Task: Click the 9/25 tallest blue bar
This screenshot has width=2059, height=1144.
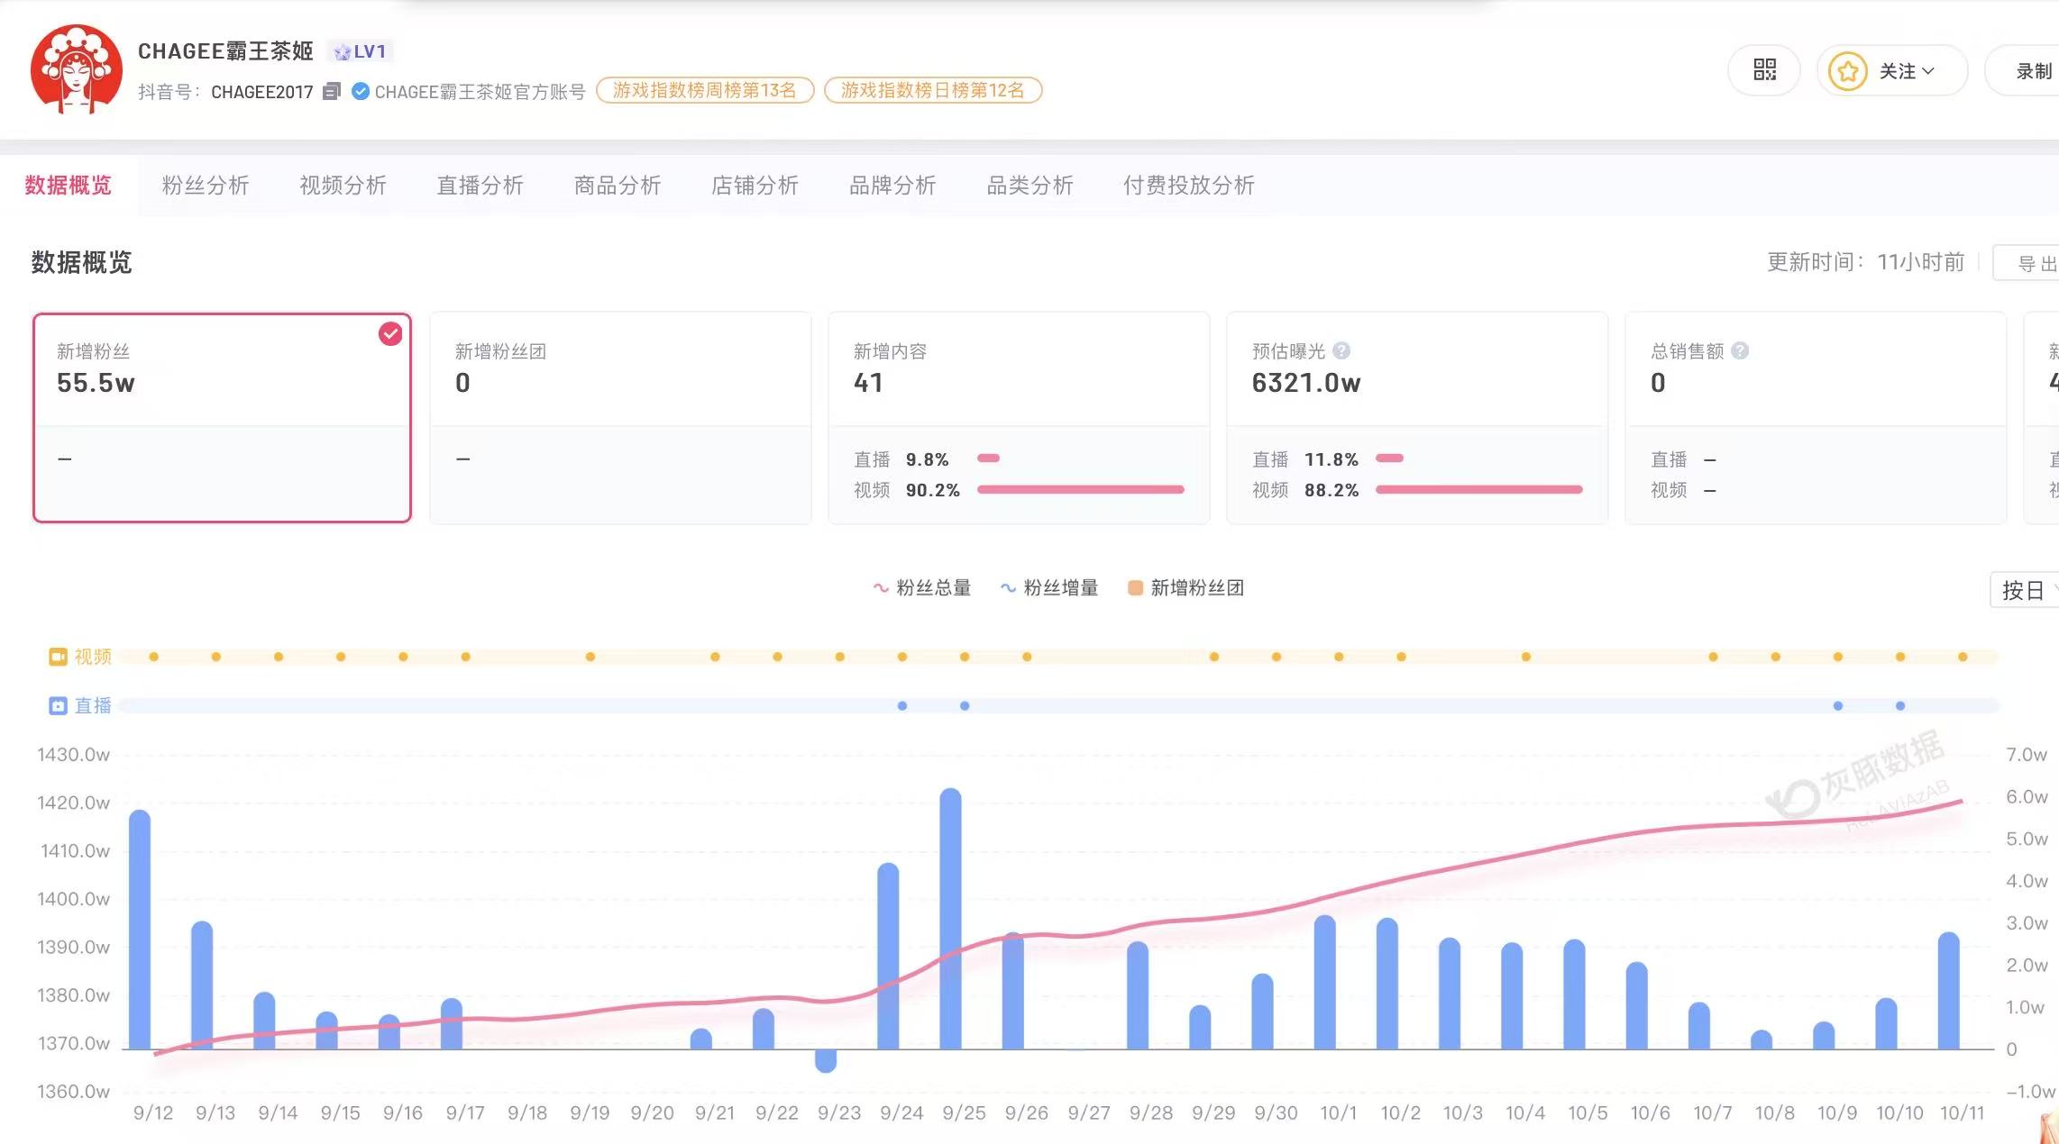Action: tap(950, 919)
